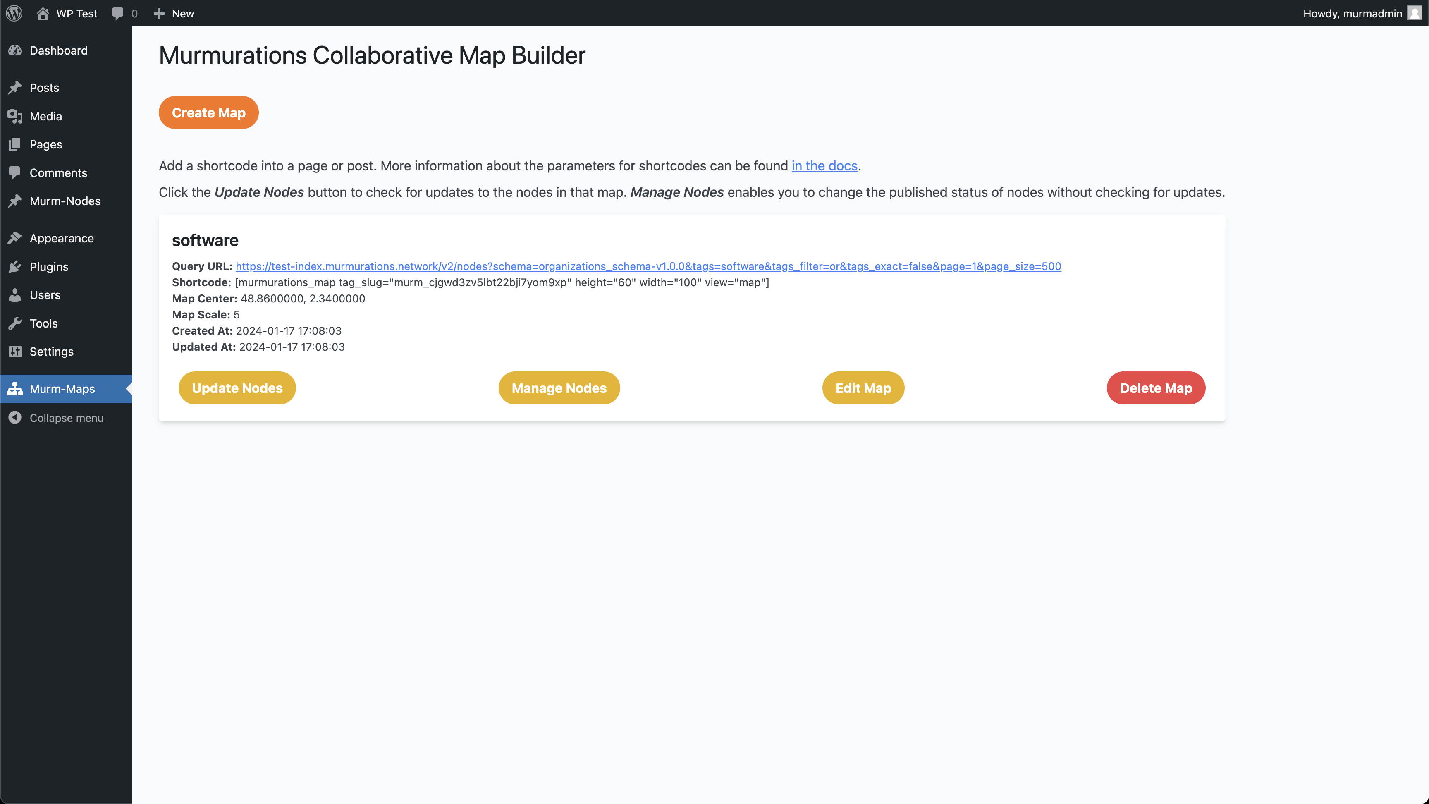Click the plus New icon
The image size is (1429, 804).
coord(159,13)
